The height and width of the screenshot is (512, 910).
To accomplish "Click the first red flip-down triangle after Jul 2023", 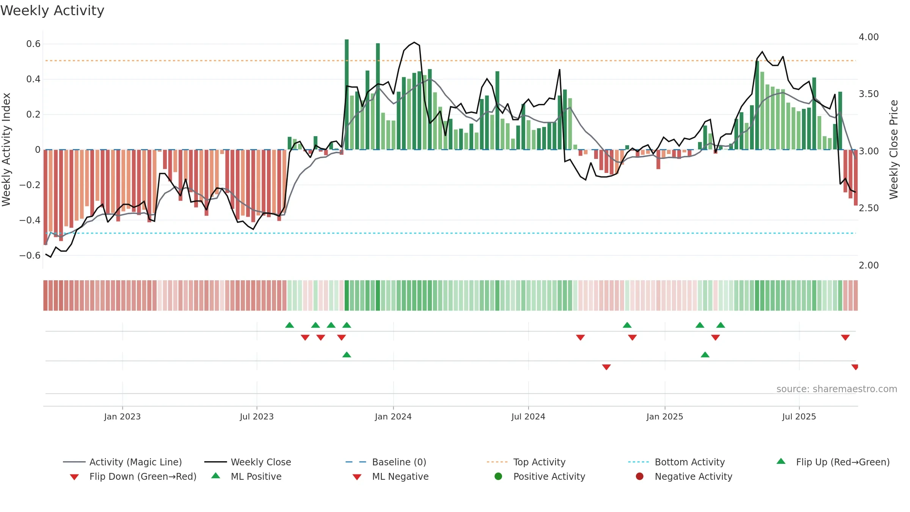I will (x=305, y=338).
